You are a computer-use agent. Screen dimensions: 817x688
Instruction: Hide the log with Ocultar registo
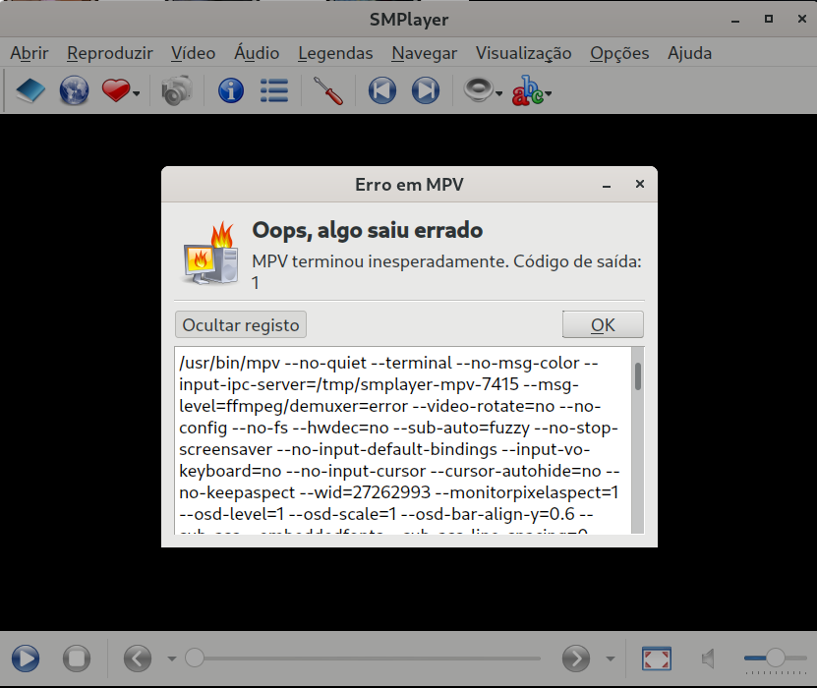pos(241,324)
